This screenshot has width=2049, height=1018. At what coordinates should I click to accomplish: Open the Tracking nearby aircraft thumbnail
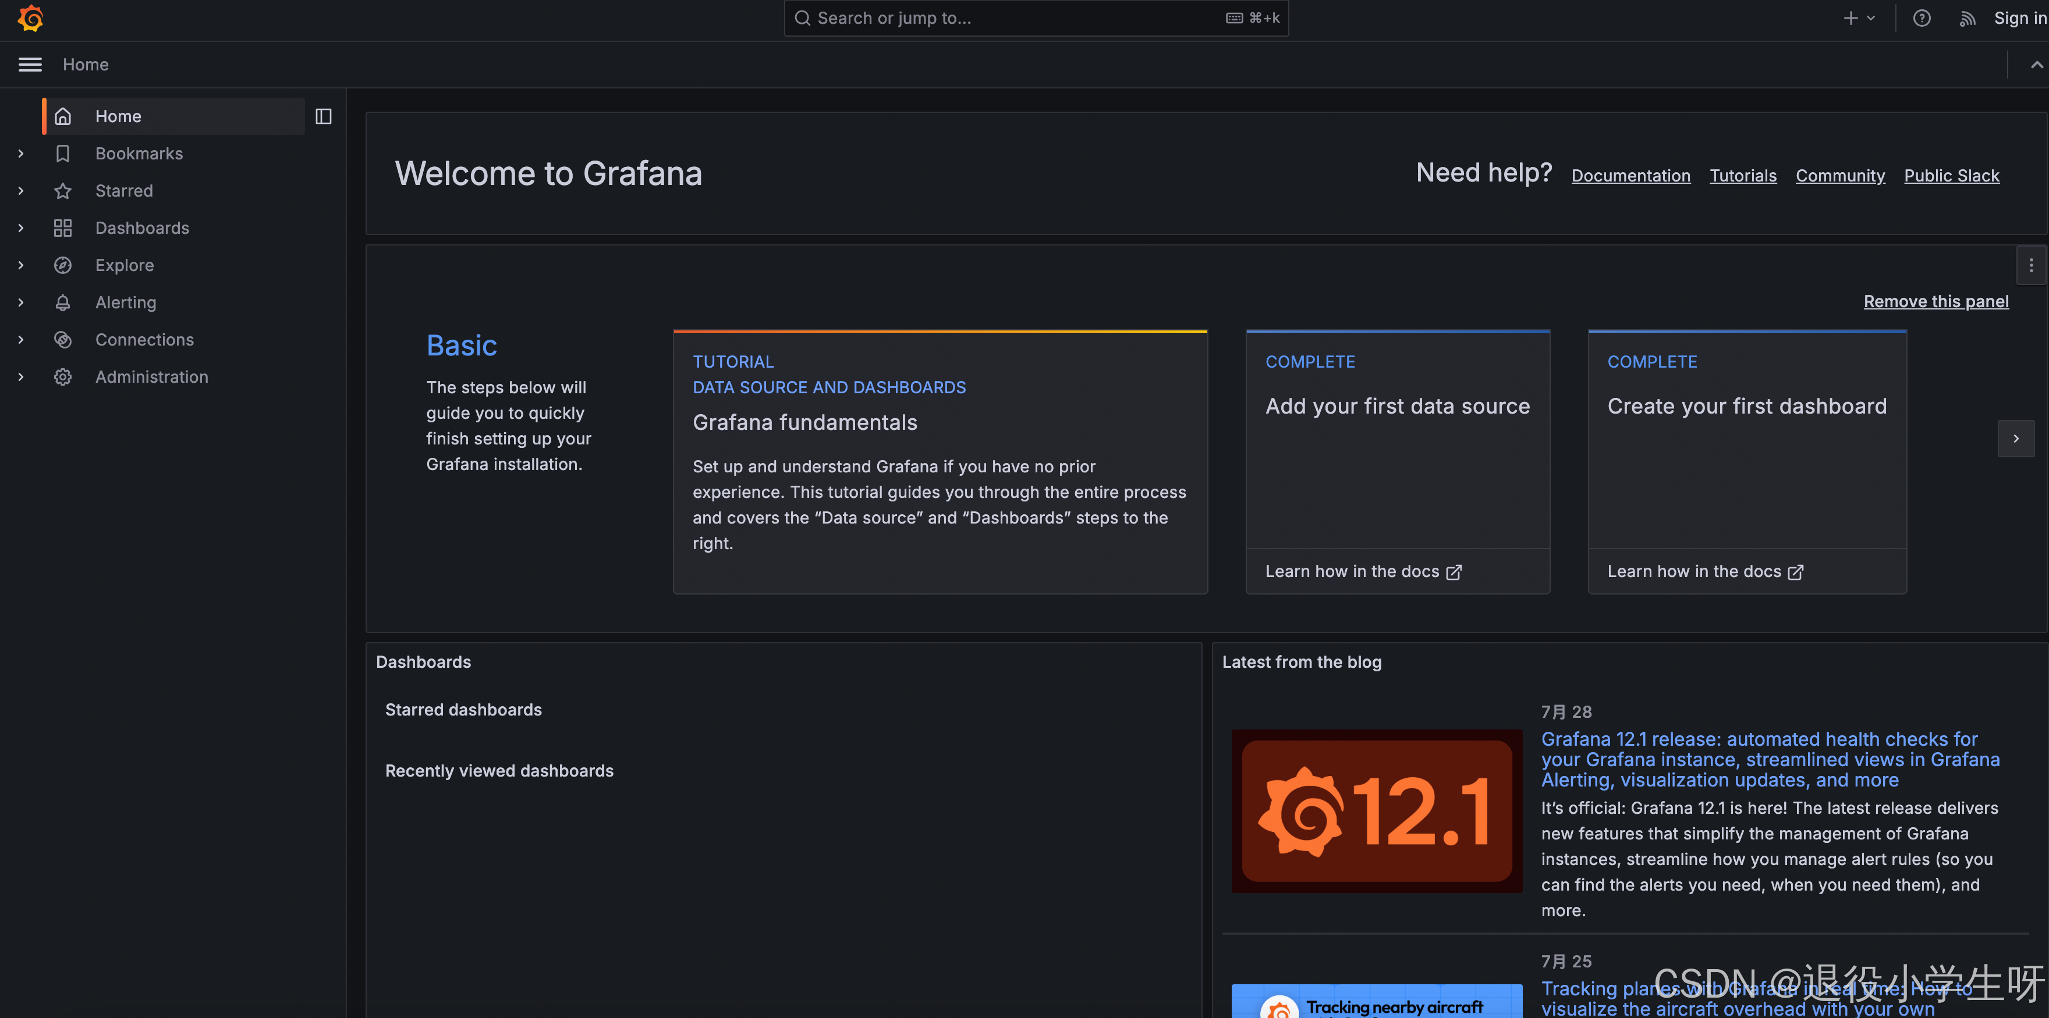[1377, 1001]
